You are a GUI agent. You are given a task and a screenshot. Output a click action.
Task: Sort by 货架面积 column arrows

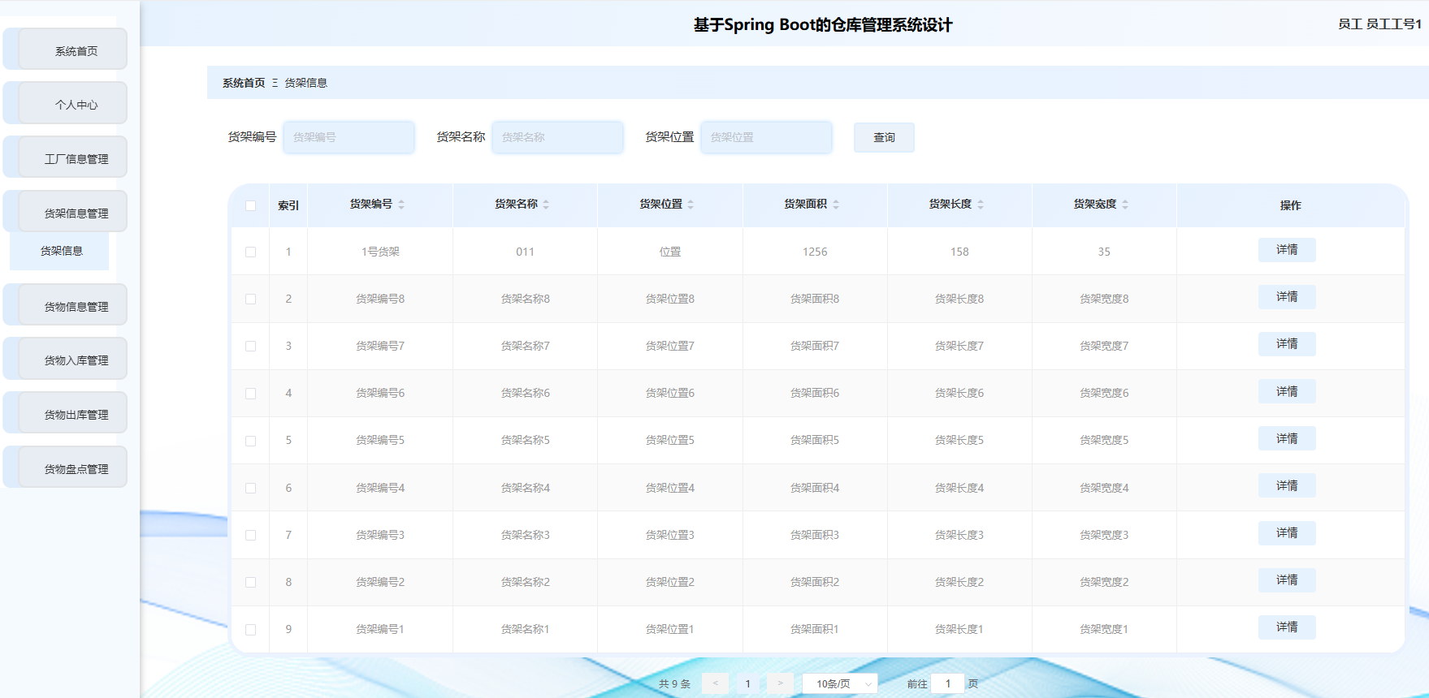(836, 205)
